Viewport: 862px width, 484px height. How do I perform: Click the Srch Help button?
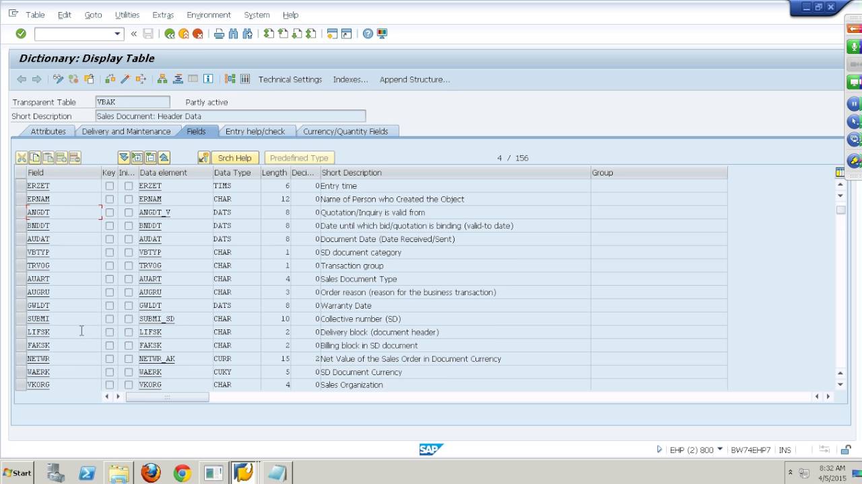tap(234, 158)
